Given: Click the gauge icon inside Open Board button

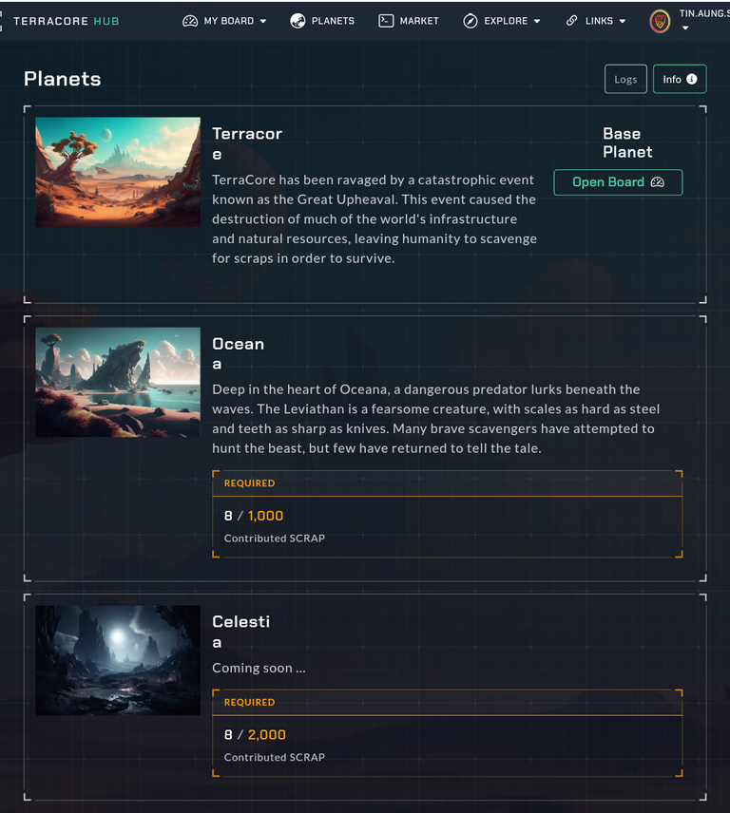Looking at the screenshot, I should click(x=658, y=182).
